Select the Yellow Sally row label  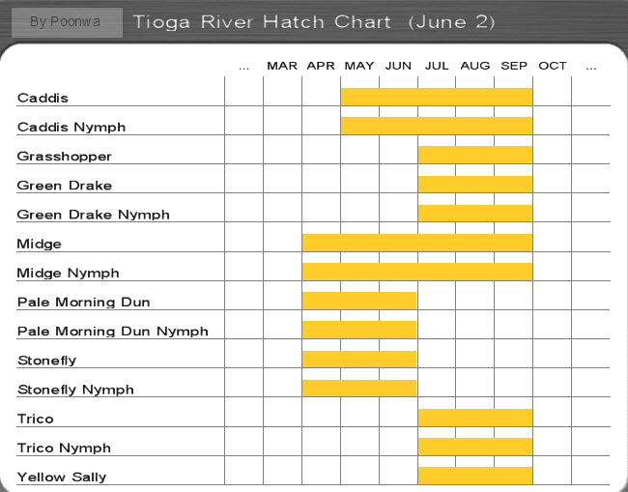coord(62,478)
